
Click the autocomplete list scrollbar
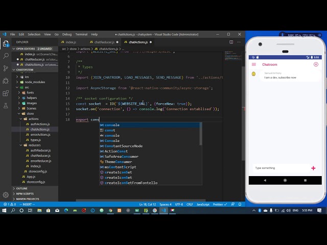[201, 134]
